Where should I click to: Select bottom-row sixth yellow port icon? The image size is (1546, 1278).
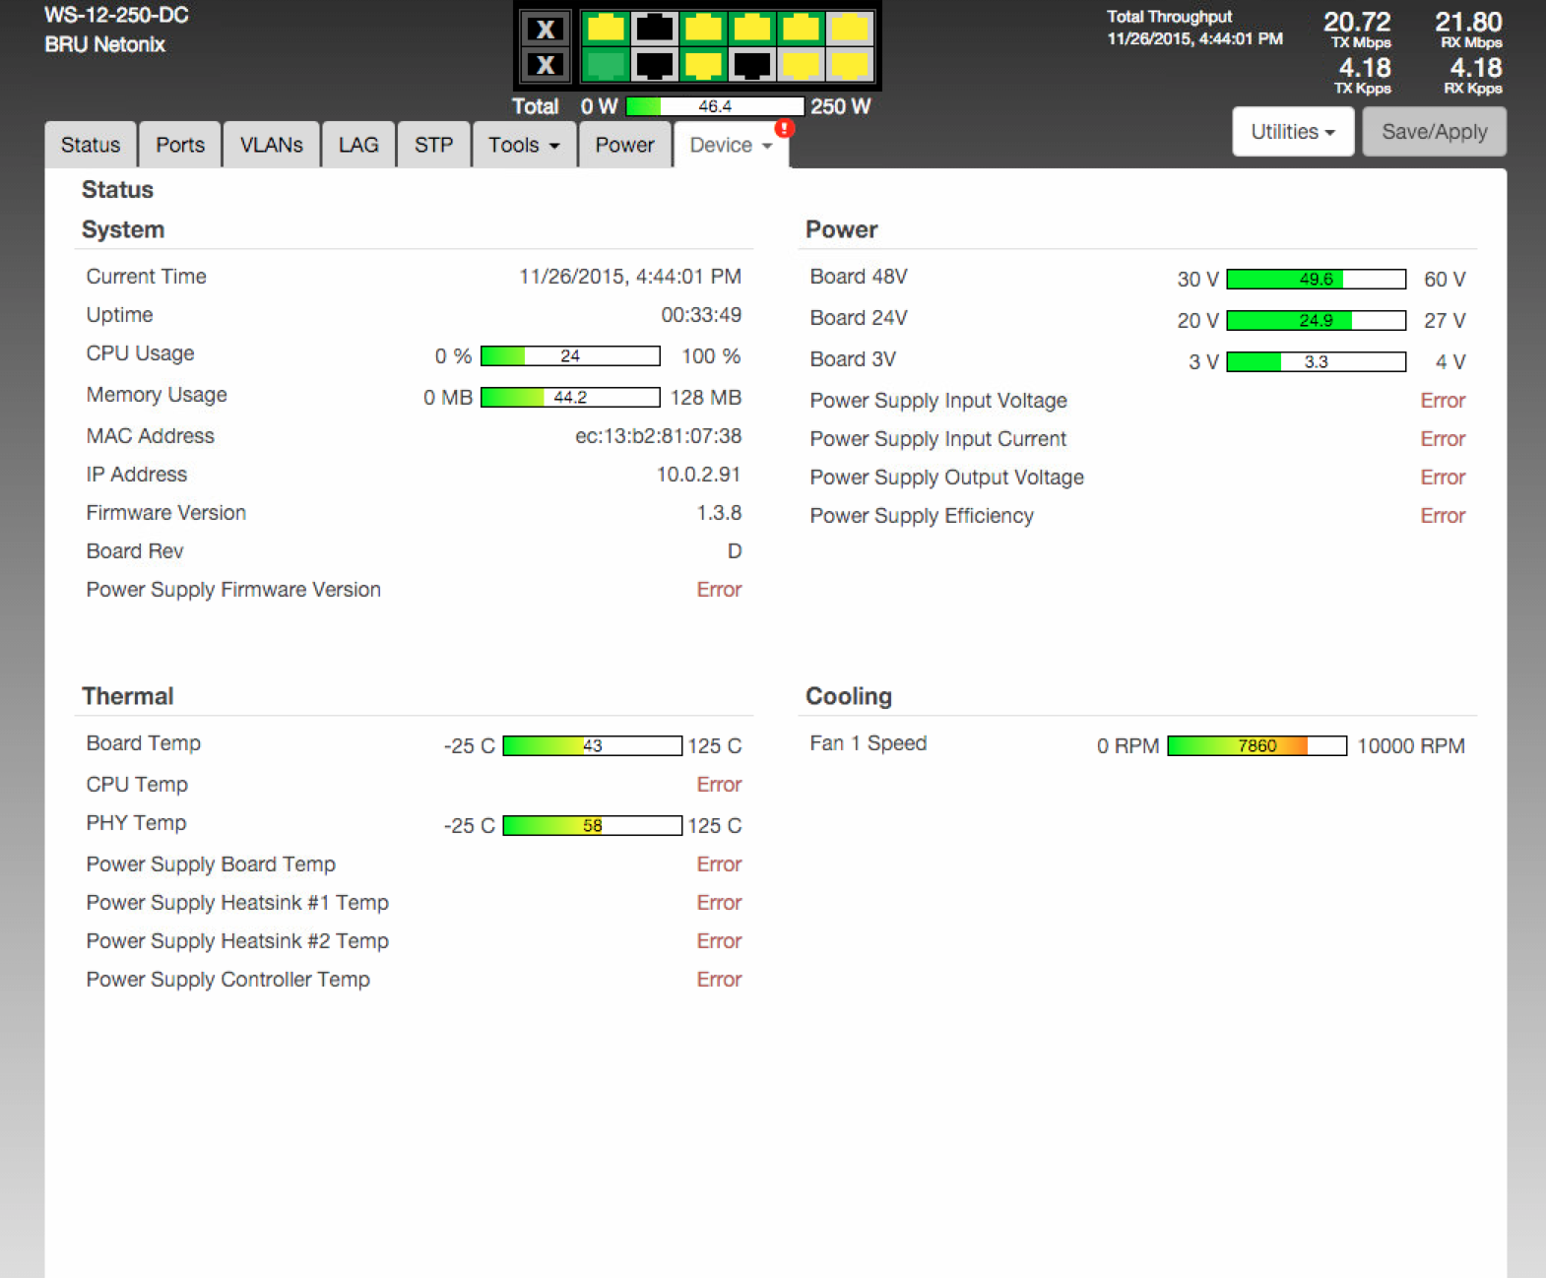(x=850, y=65)
